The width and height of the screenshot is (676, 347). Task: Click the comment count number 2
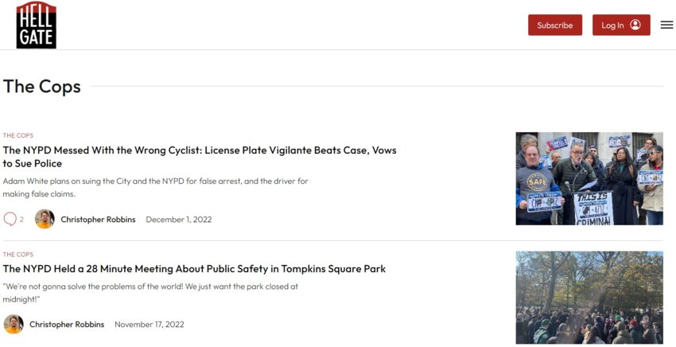click(21, 219)
